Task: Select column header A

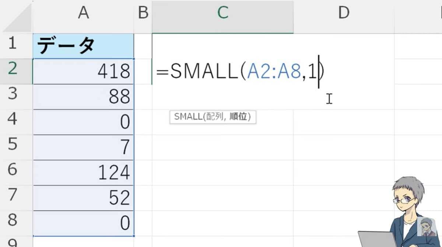Action: (83, 13)
